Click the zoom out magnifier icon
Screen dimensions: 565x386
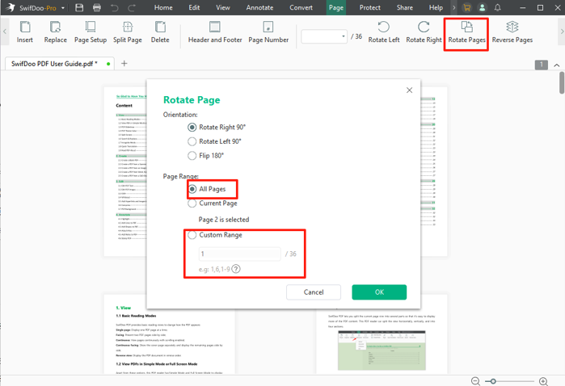point(475,381)
